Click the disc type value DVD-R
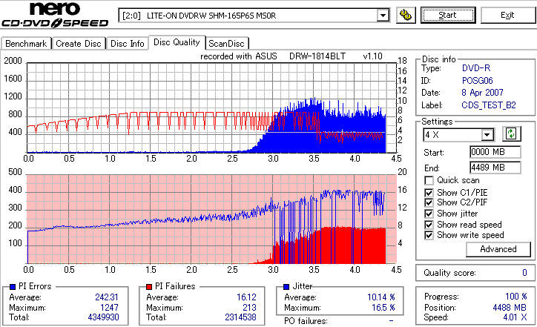This screenshot has height=327, width=537. (x=476, y=68)
